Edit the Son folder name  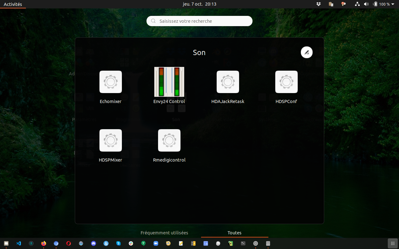(307, 52)
